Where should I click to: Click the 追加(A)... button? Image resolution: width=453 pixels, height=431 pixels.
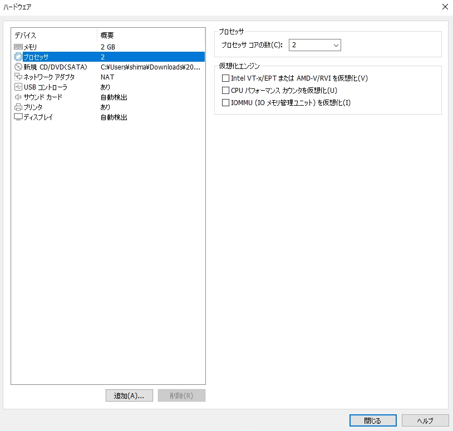(x=129, y=395)
